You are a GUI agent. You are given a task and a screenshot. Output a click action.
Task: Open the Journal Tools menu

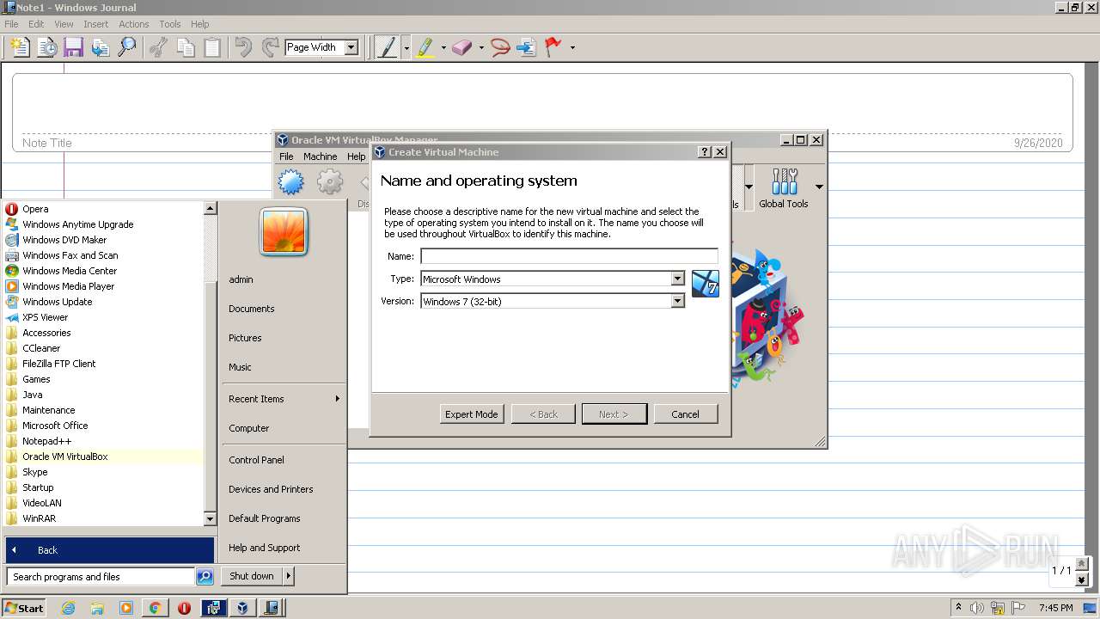[x=170, y=24]
